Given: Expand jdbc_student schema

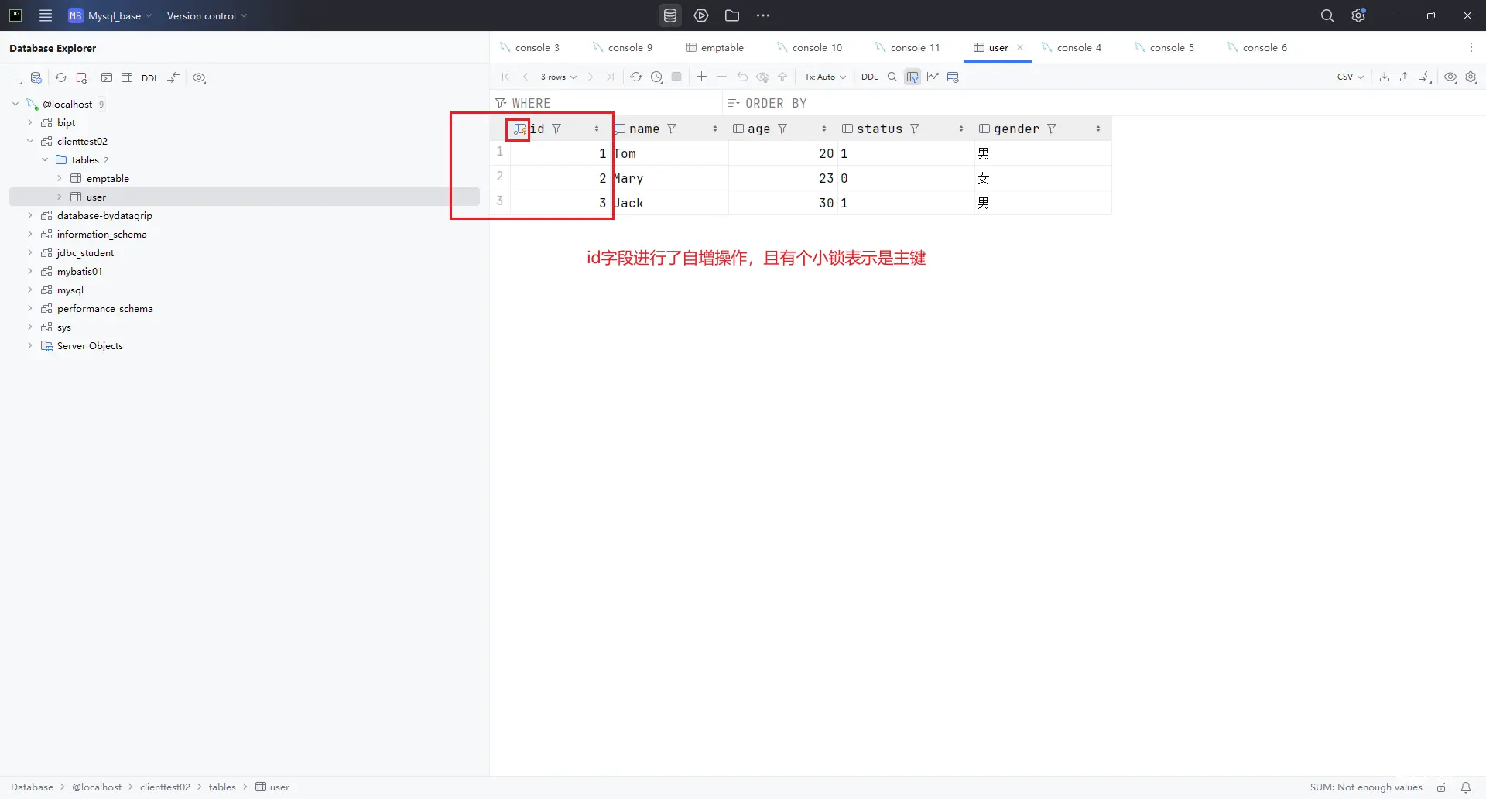Looking at the screenshot, I should pos(30,252).
